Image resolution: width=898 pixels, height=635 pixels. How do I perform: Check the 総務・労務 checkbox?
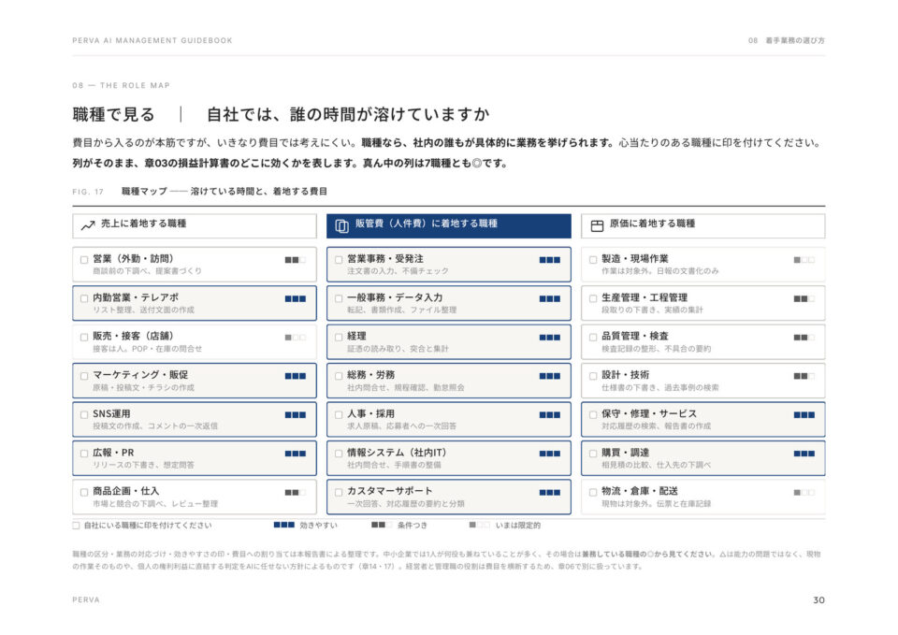(339, 376)
